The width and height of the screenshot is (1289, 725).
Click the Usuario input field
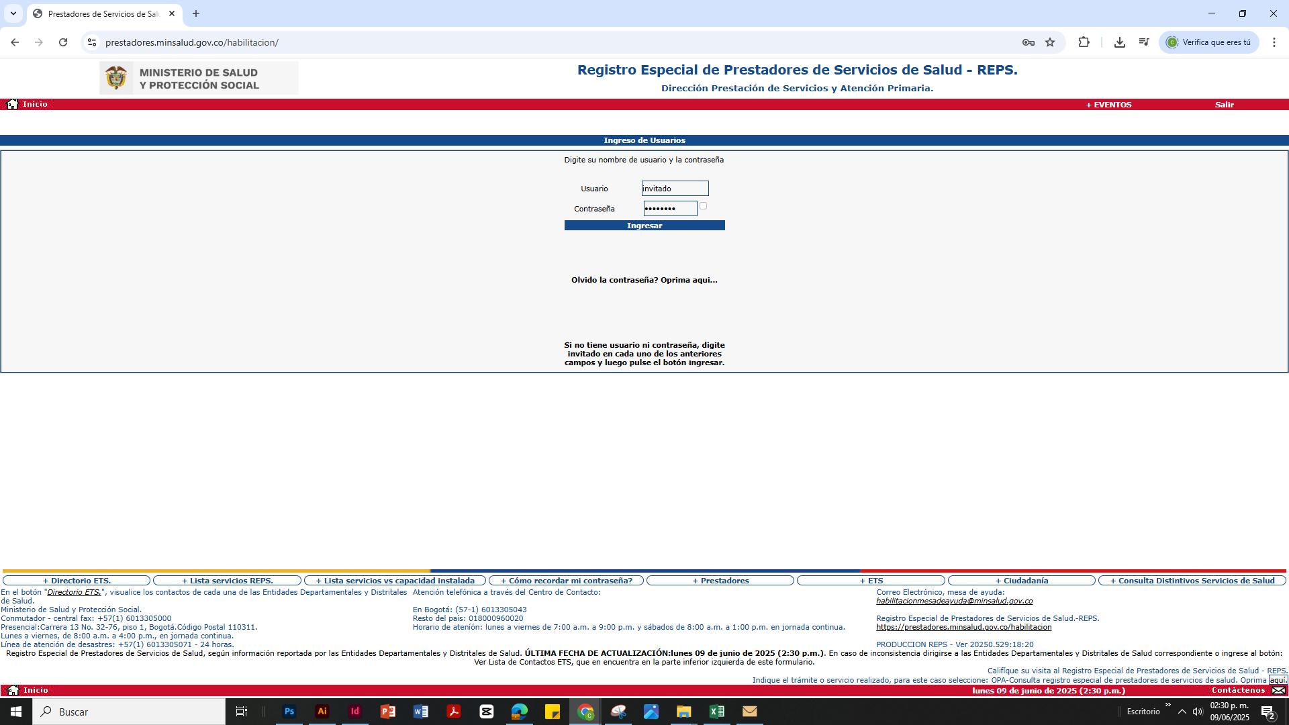tap(674, 189)
